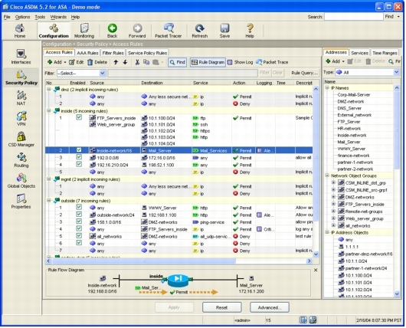Screen dimensions: 406x328
Task: Move rule down with arrow icon
Action: (125, 62)
